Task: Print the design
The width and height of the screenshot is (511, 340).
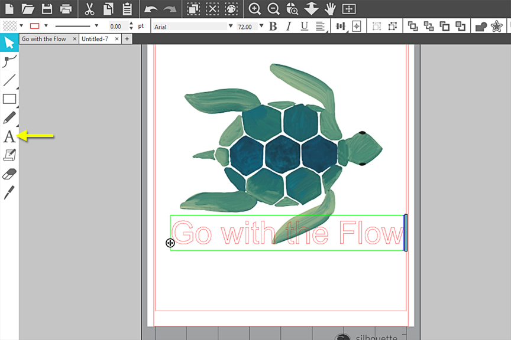Action: 66,9
